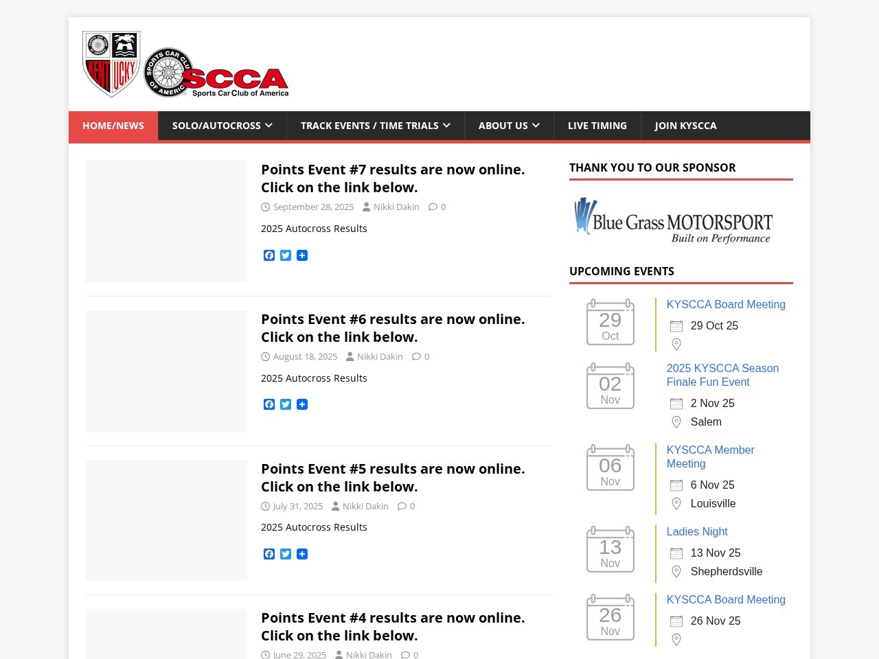Click the Kentucky SCCA logo

pos(185,65)
